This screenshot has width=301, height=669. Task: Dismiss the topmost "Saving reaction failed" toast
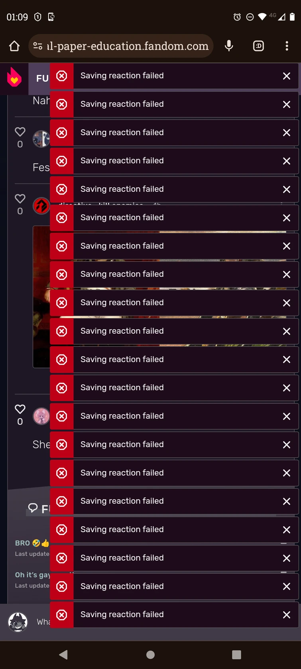(x=286, y=76)
